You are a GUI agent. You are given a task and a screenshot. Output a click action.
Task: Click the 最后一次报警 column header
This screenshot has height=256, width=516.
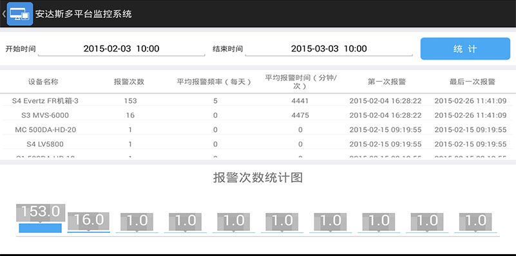click(472, 82)
